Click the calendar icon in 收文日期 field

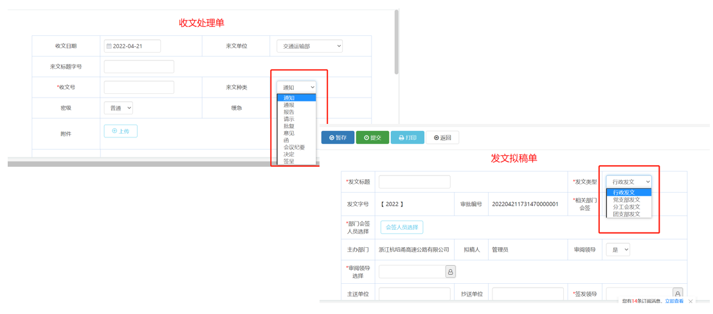pyautogui.click(x=109, y=46)
